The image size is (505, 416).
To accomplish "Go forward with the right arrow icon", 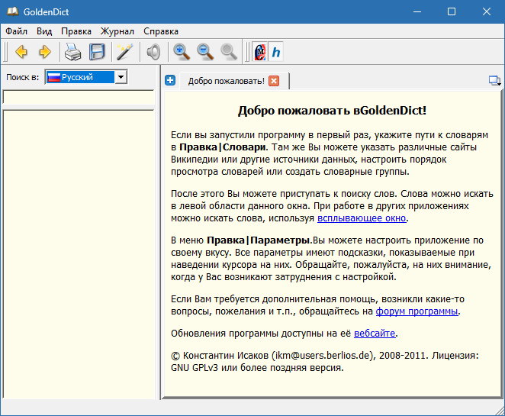I will (x=45, y=52).
